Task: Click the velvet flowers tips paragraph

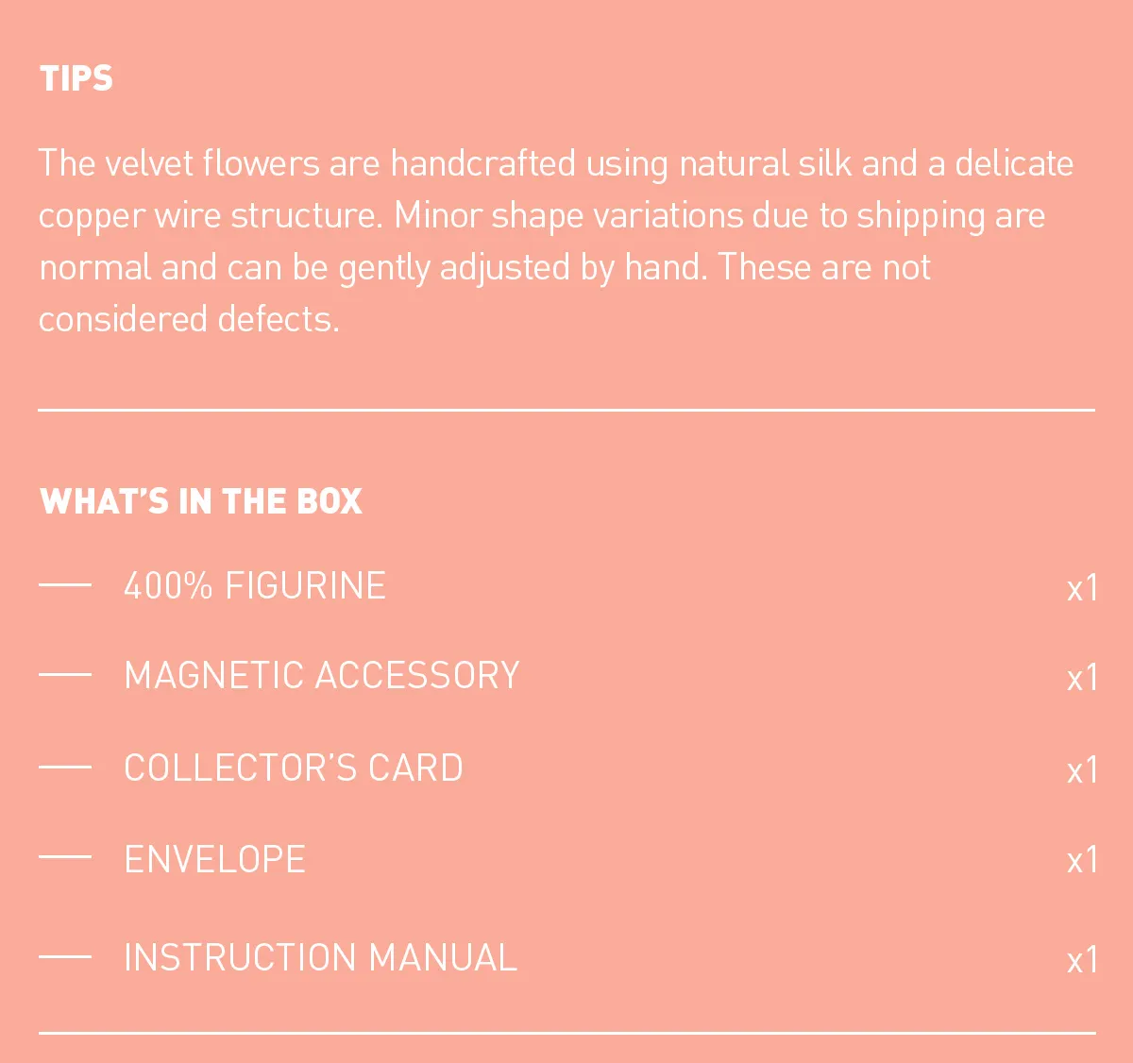Action: point(555,241)
